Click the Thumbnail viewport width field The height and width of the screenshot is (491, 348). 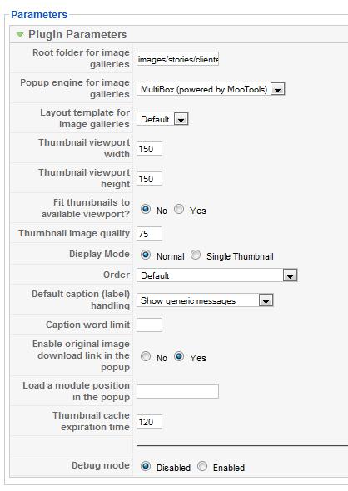pos(149,149)
